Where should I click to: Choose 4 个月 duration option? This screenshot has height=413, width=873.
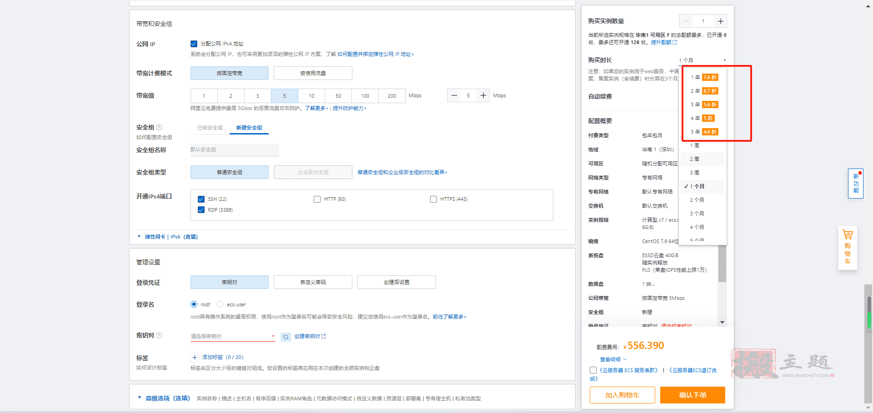pos(703,227)
